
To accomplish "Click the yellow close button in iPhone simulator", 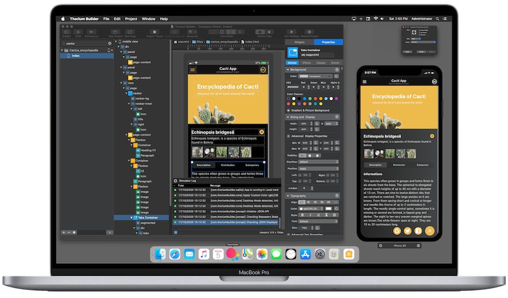I will point(430,231).
